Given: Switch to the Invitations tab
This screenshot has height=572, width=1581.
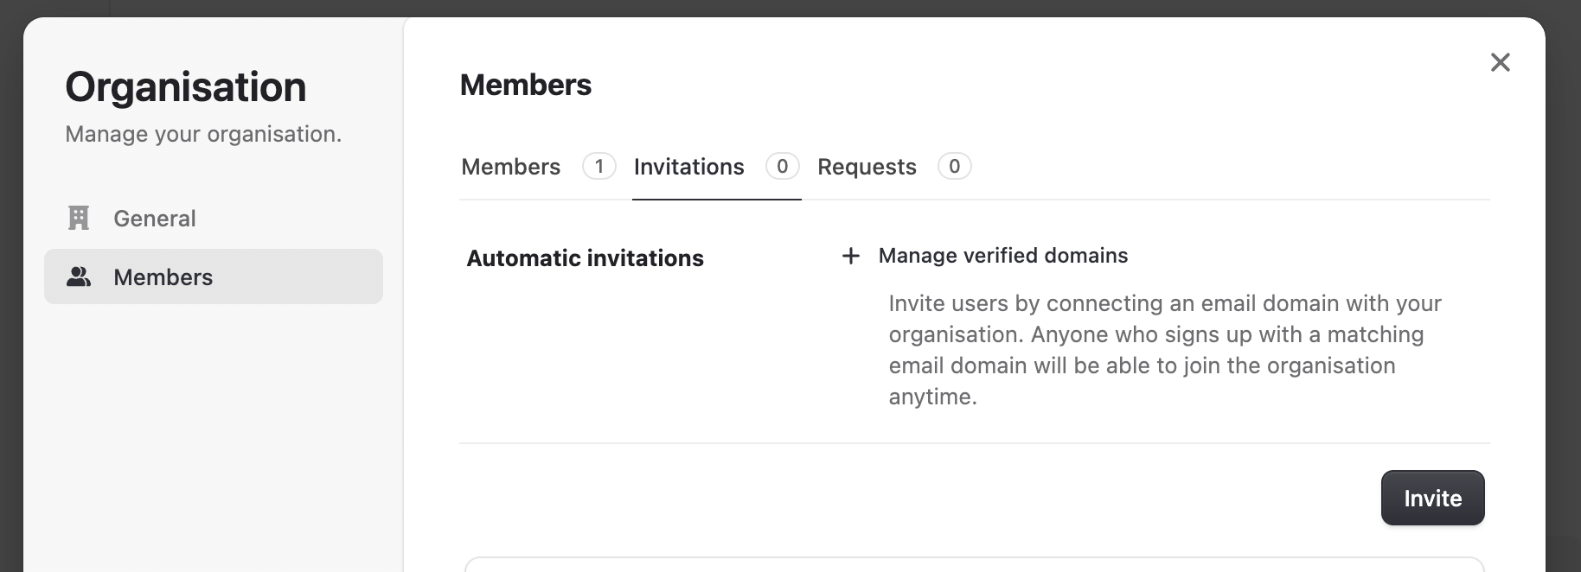Looking at the screenshot, I should [x=716, y=167].
